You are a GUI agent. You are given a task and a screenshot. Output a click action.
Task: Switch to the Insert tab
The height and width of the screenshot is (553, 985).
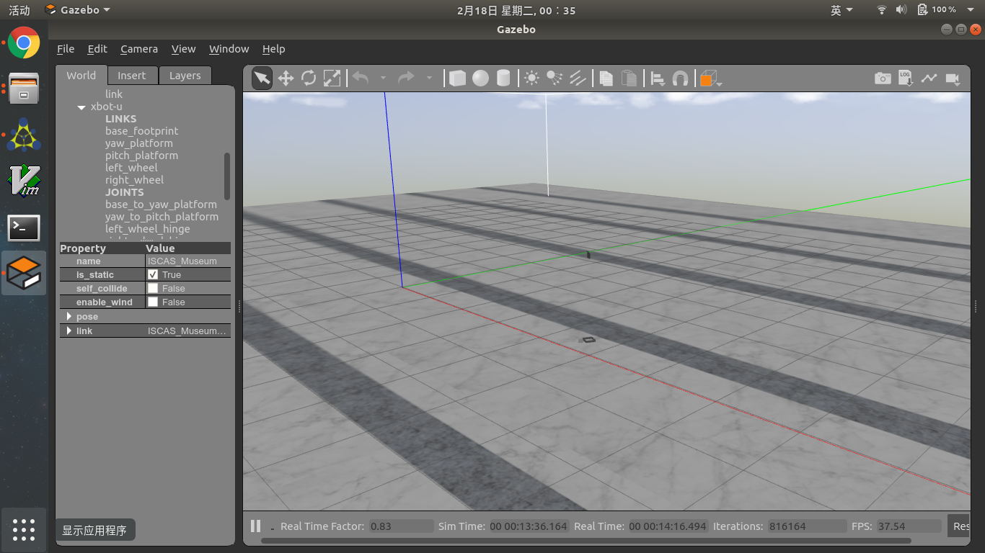[132, 75]
